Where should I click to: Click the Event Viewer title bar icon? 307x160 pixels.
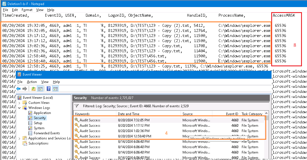coord(19,74)
